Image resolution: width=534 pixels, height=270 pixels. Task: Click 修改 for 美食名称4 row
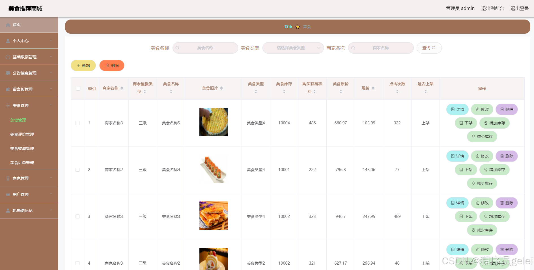[x=482, y=156]
